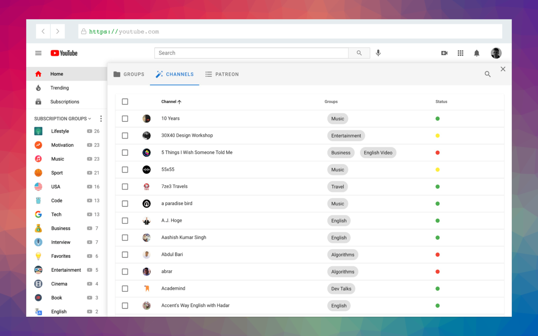The width and height of the screenshot is (538, 336).
Task: Click the Algorithms chip for Abdul Bari
Action: point(343,255)
